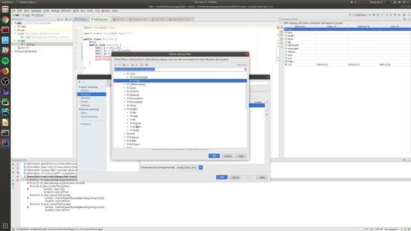Click the Hide path link
Viewport: 411px width, 231px height.
[x=241, y=65]
